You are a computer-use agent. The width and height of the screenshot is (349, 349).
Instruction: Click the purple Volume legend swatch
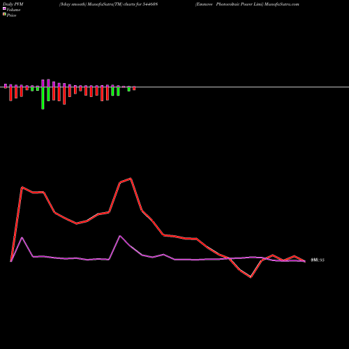point(4,8)
